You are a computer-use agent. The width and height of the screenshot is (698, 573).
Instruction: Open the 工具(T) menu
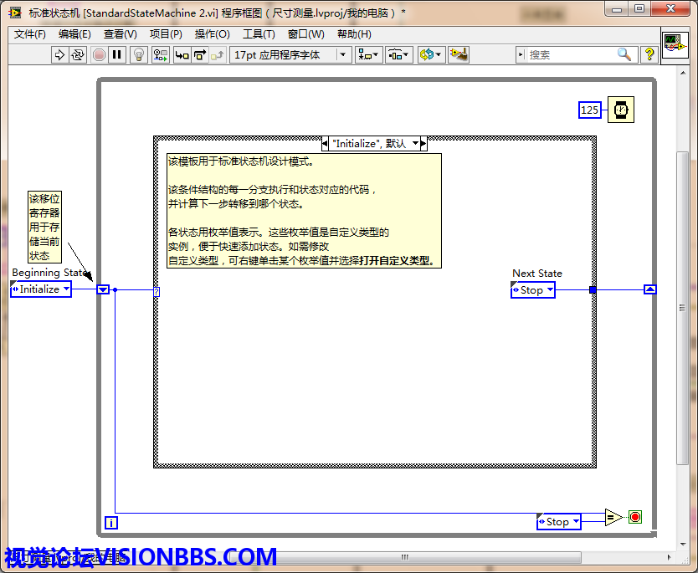[259, 34]
